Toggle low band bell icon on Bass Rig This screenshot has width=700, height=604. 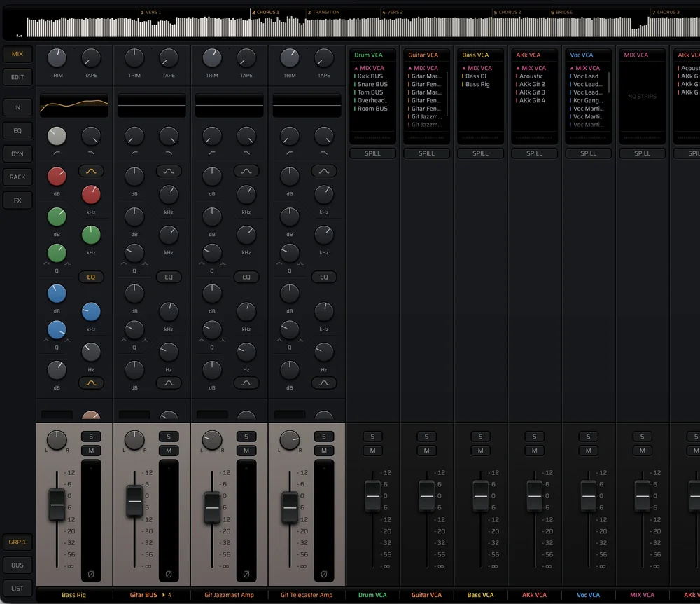point(91,383)
